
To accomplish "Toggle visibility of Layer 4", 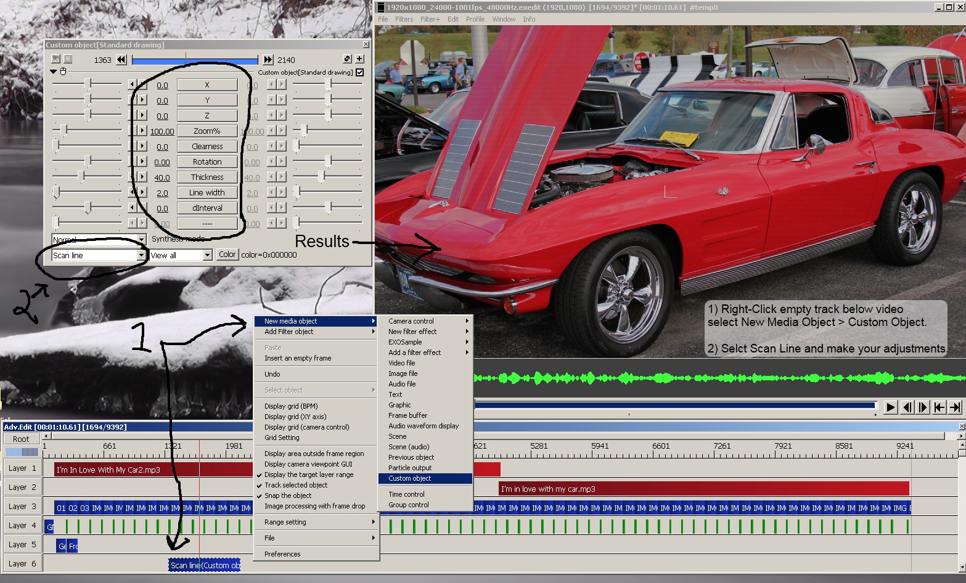I will click(x=21, y=526).
